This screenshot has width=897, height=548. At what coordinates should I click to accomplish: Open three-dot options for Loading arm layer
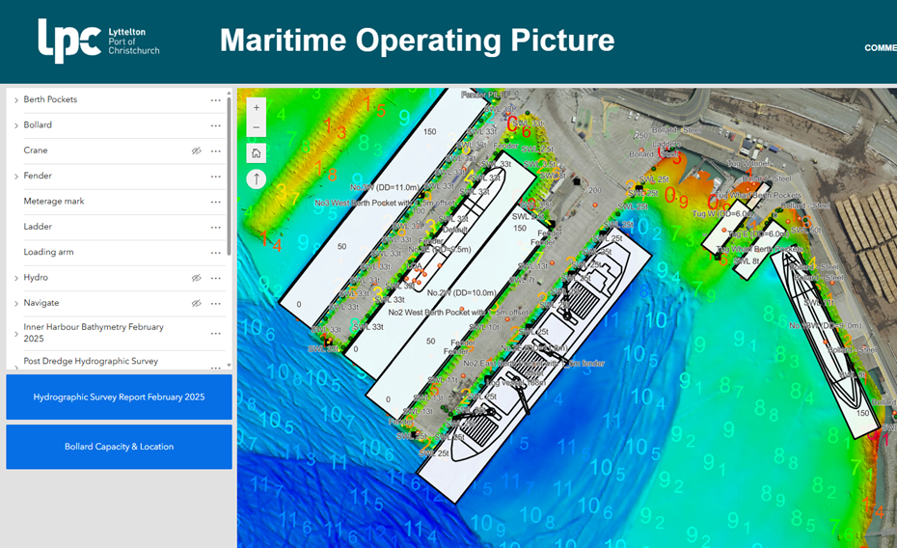(x=216, y=253)
